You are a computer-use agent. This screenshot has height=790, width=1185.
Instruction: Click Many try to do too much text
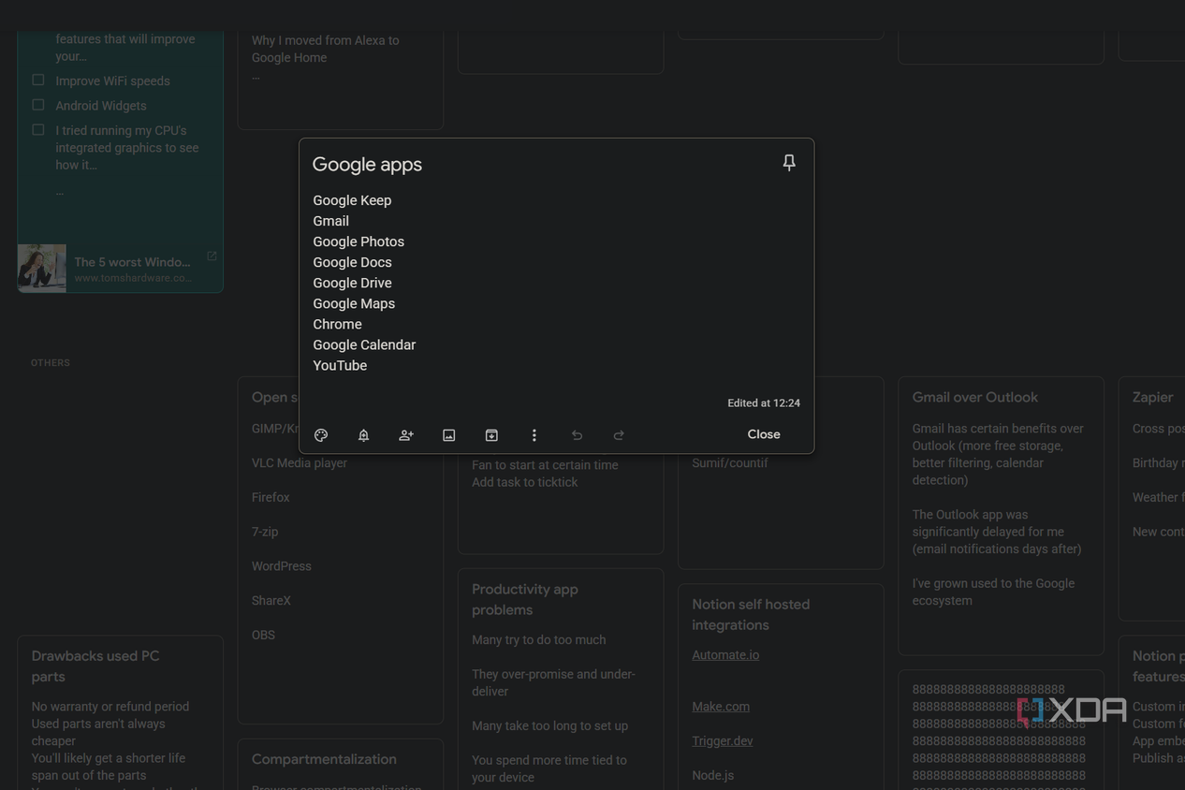[x=539, y=640]
